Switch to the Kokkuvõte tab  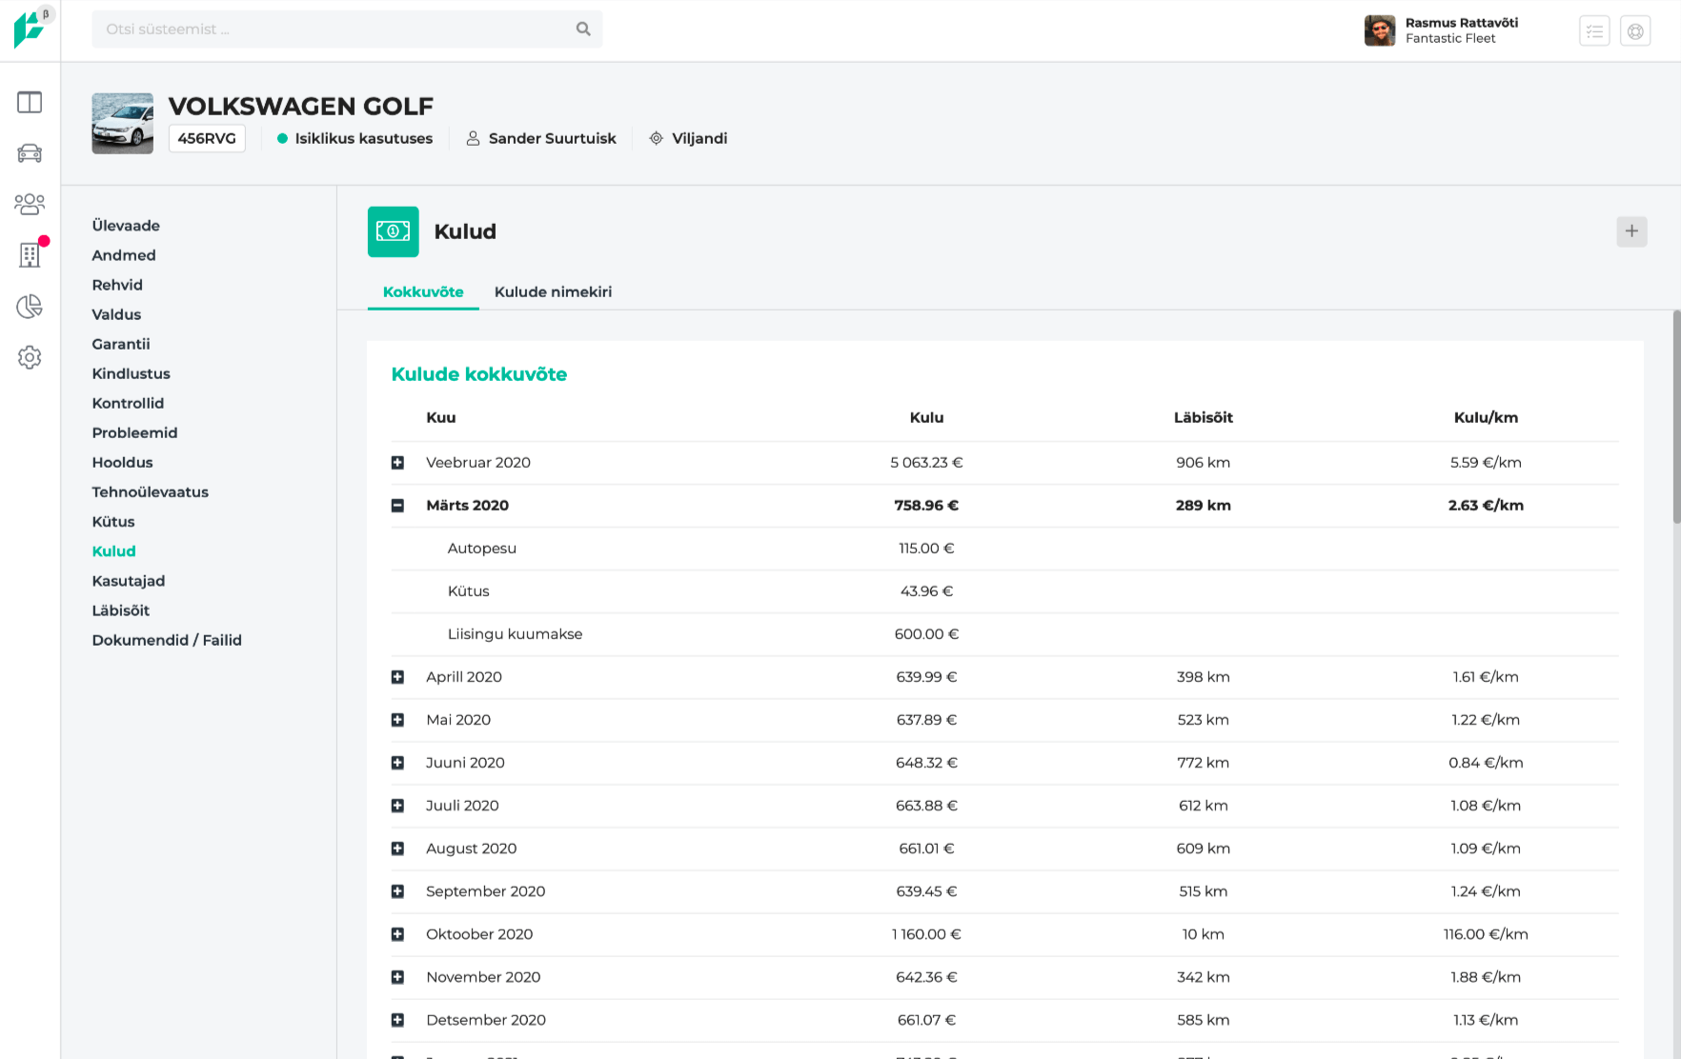click(x=423, y=291)
